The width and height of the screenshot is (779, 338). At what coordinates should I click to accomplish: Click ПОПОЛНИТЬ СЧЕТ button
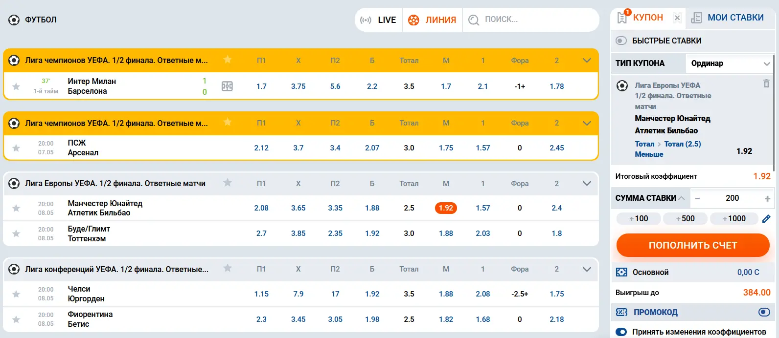click(693, 245)
